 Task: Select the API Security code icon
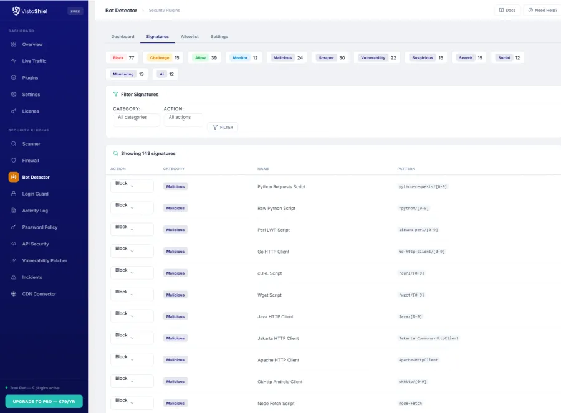point(13,244)
